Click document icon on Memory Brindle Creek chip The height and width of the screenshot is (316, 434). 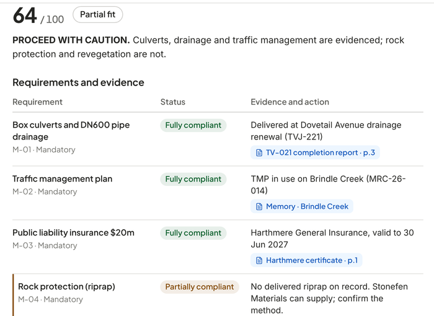coord(259,206)
